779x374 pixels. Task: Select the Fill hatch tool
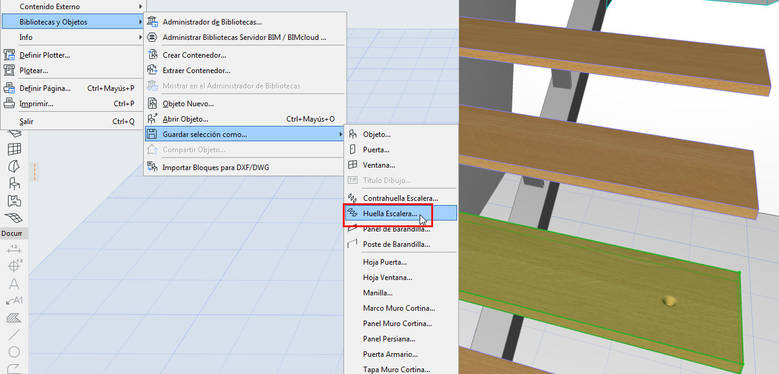(14, 318)
